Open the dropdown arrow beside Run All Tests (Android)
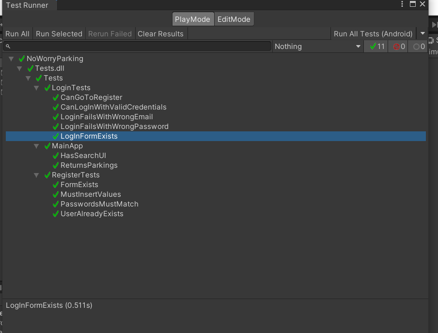Screen dimensions: 438x333 [x=422, y=33]
